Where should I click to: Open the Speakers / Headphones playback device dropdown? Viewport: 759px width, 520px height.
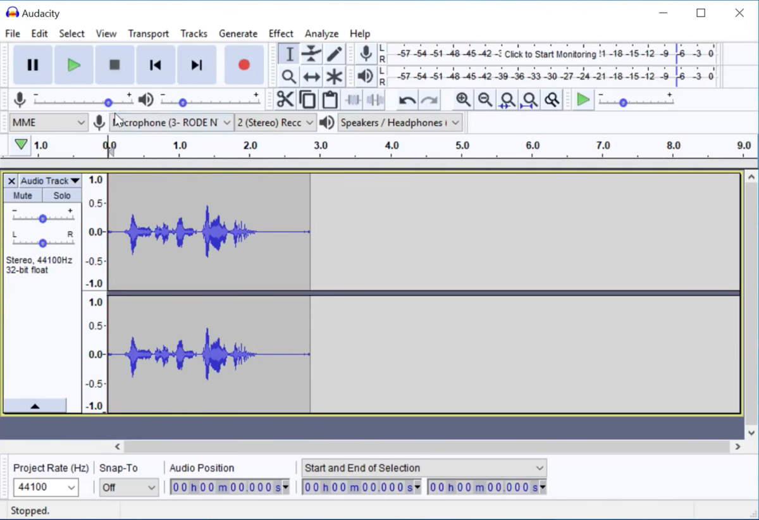pyautogui.click(x=400, y=123)
